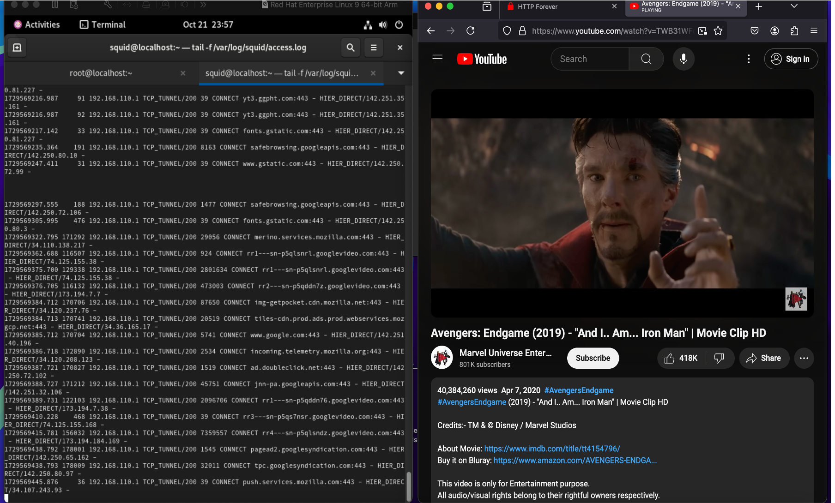The height and width of the screenshot is (503, 835).
Task: Click the Sign in button
Action: coord(791,59)
